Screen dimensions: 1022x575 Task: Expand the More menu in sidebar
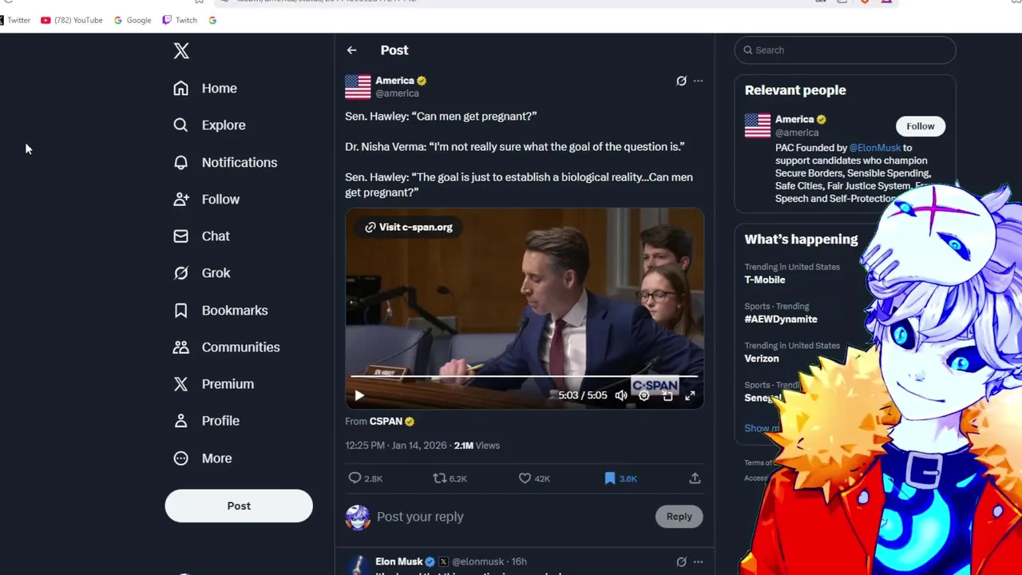[x=203, y=458]
